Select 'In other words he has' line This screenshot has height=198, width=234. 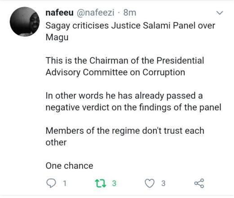click(124, 96)
